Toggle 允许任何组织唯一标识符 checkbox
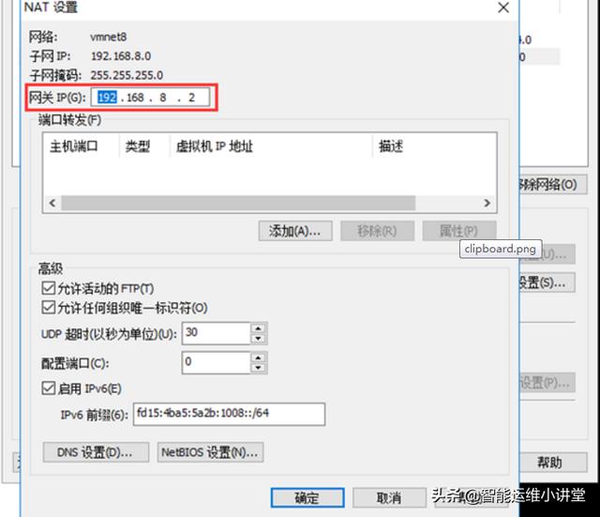Image resolution: width=600 pixels, height=517 pixels. (x=48, y=307)
